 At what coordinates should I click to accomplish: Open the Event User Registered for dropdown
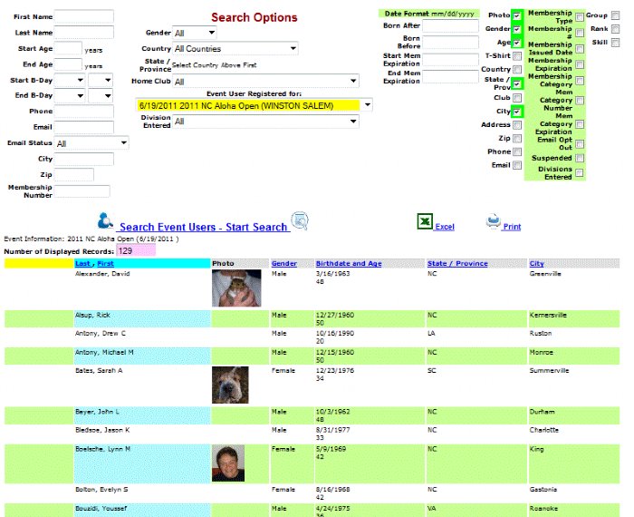tap(254, 105)
